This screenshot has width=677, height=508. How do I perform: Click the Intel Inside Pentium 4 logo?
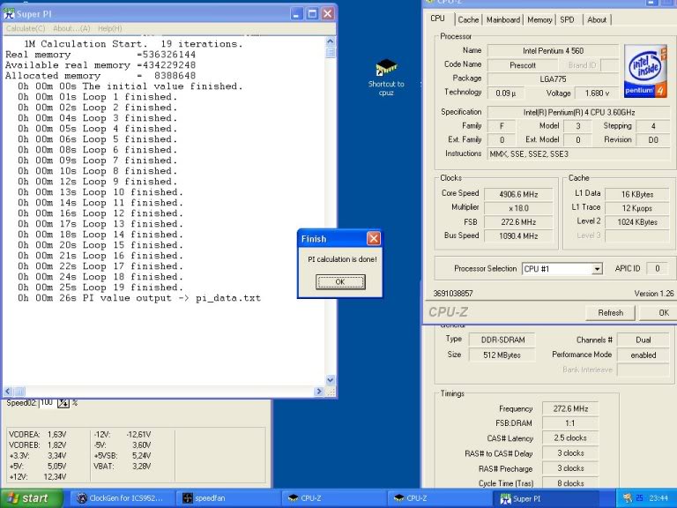645,71
